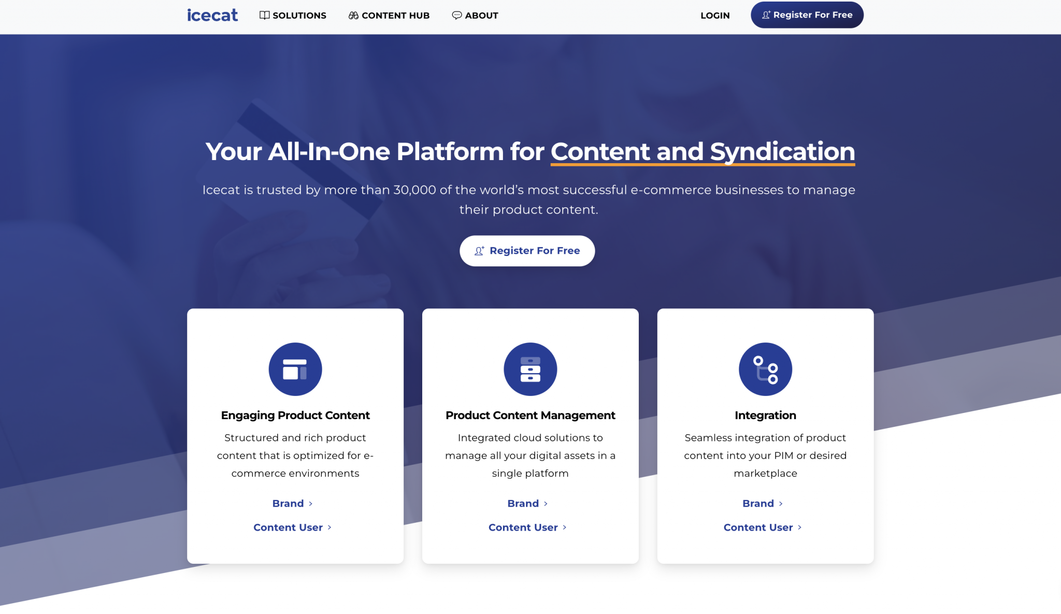Image resolution: width=1061 pixels, height=614 pixels.
Task: Click chevron next to Brand in Engaging card
Action: tap(311, 504)
